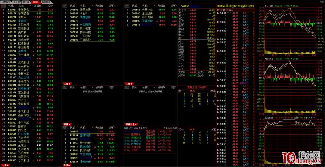325x167 pixels.
Task: Open 总览 in alerts panel
Action: (x=170, y=128)
